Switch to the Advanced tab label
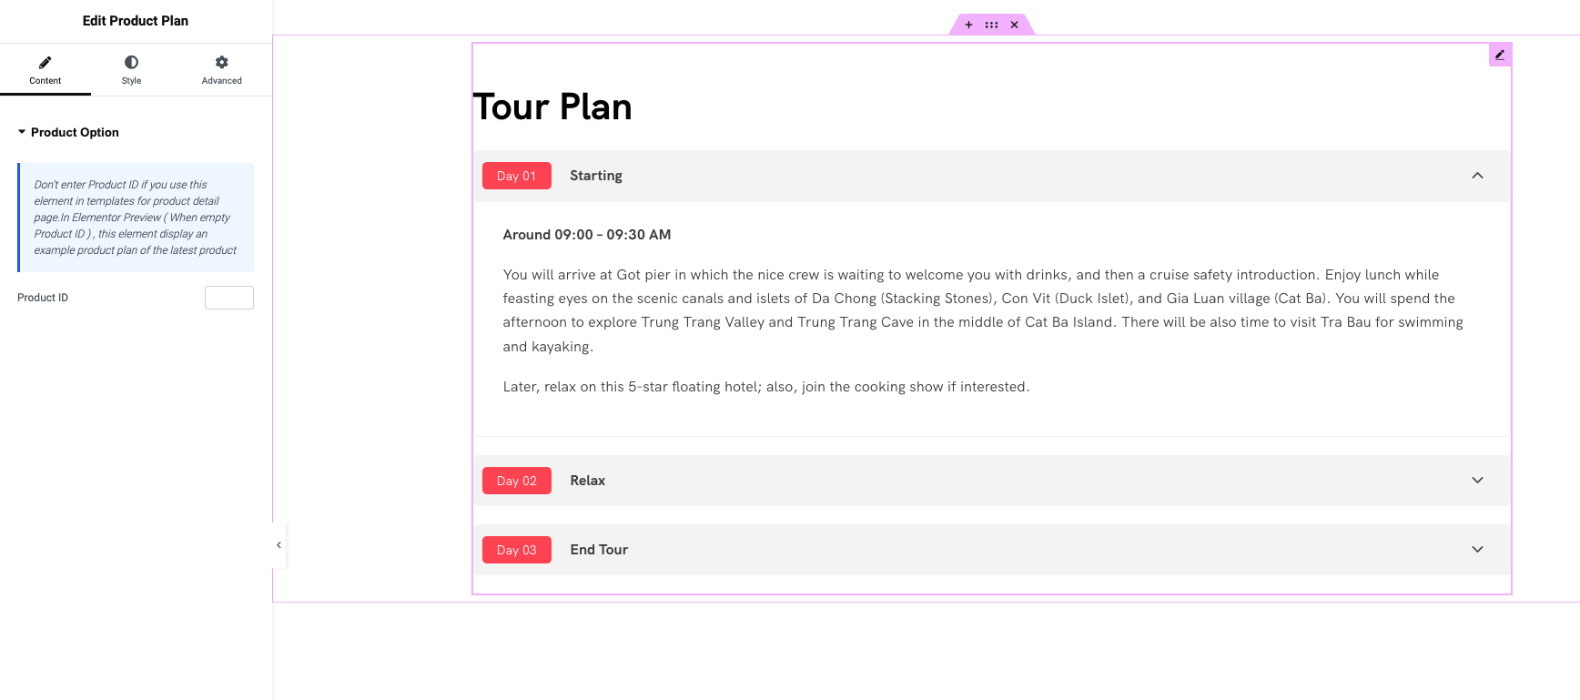Image resolution: width=1580 pixels, height=700 pixels. [221, 81]
